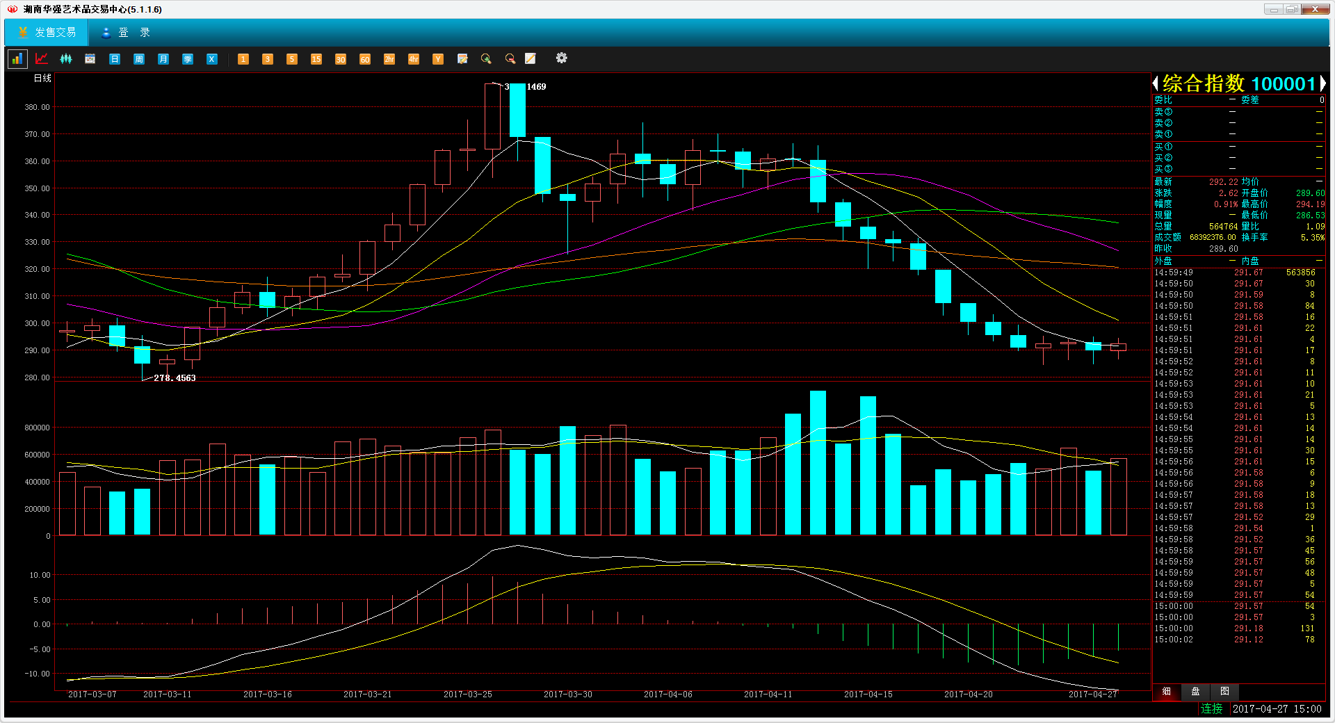Image resolution: width=1335 pixels, height=723 pixels.
Task: Go to next instrument with right arrow
Action: [x=1322, y=84]
